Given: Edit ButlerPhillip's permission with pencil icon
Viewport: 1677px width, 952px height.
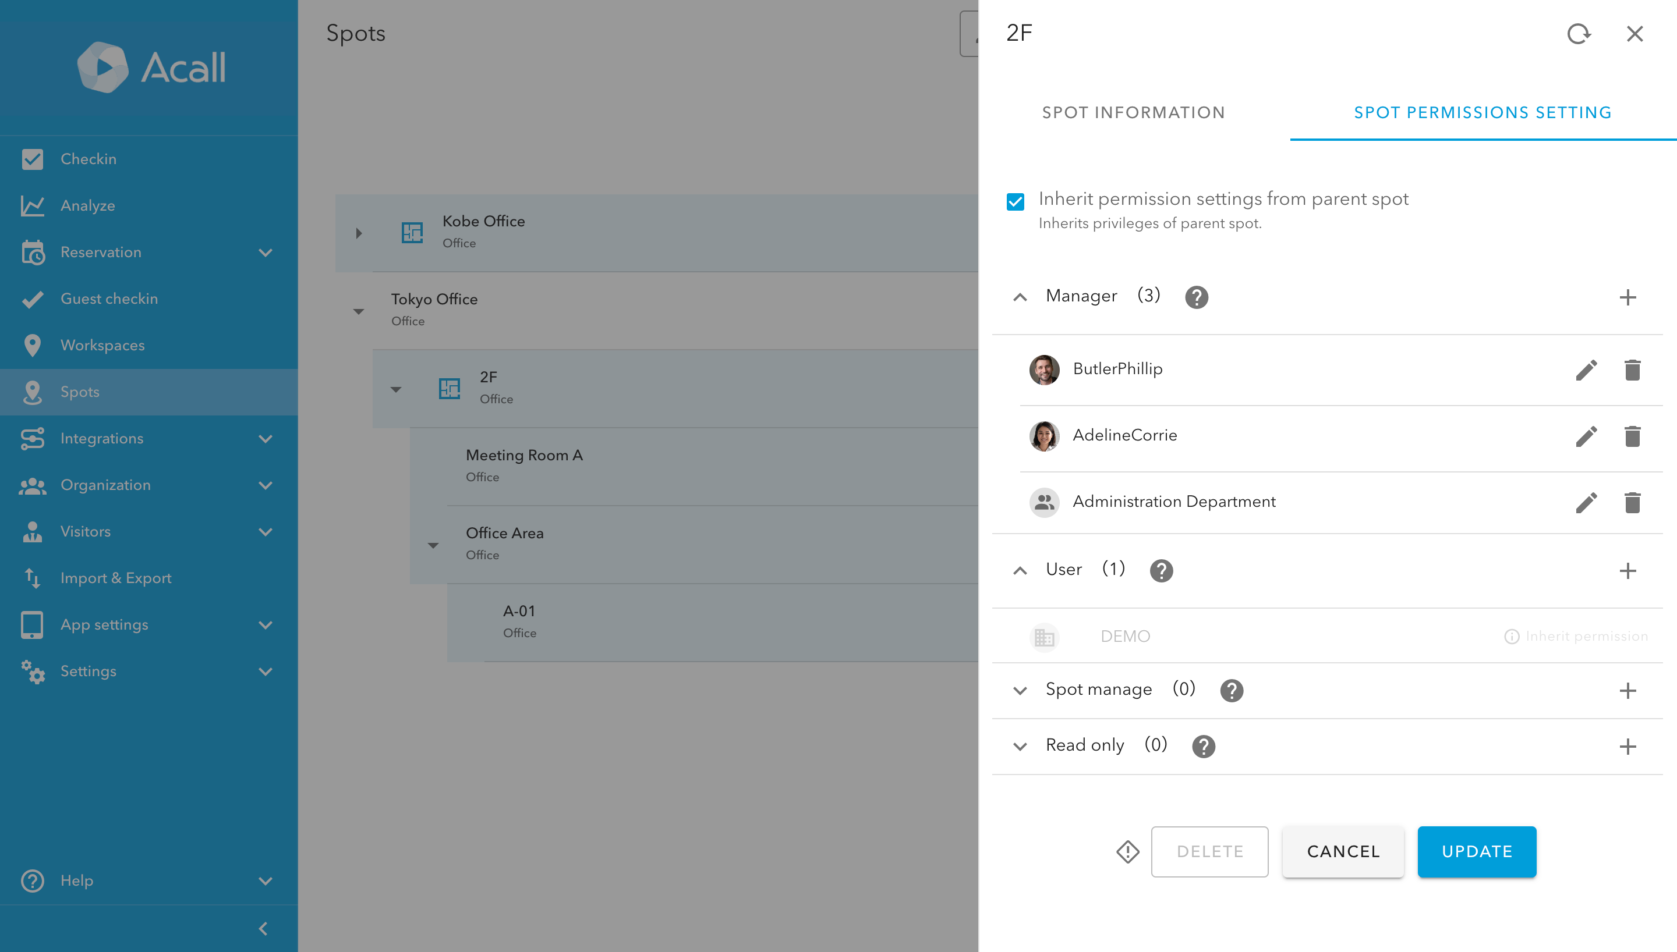Looking at the screenshot, I should coord(1586,370).
